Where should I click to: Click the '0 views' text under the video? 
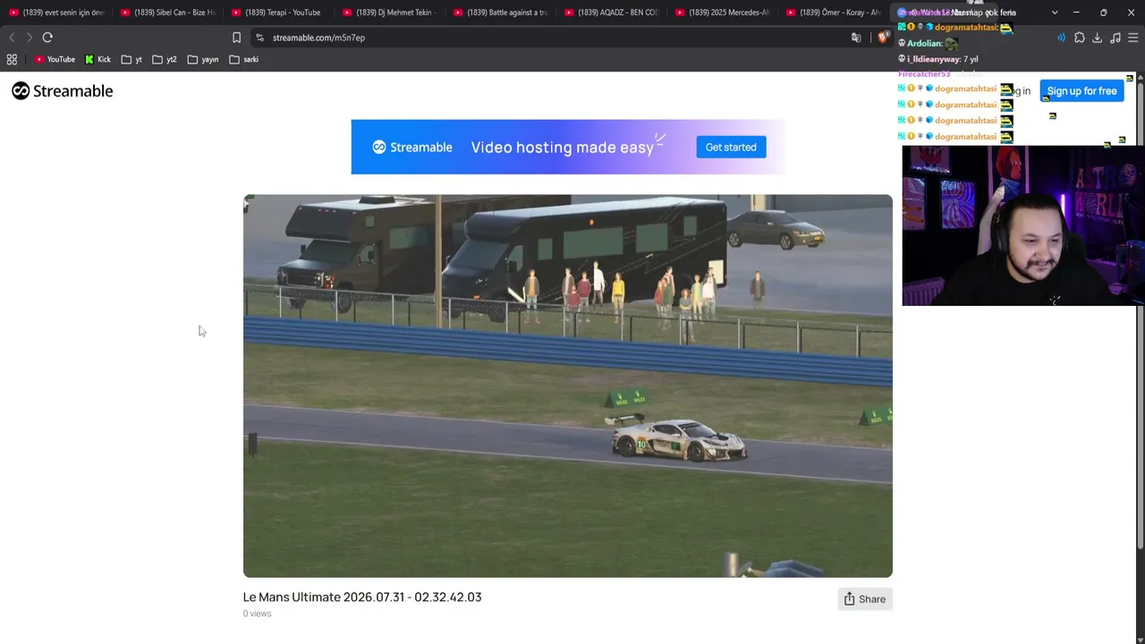click(x=257, y=614)
